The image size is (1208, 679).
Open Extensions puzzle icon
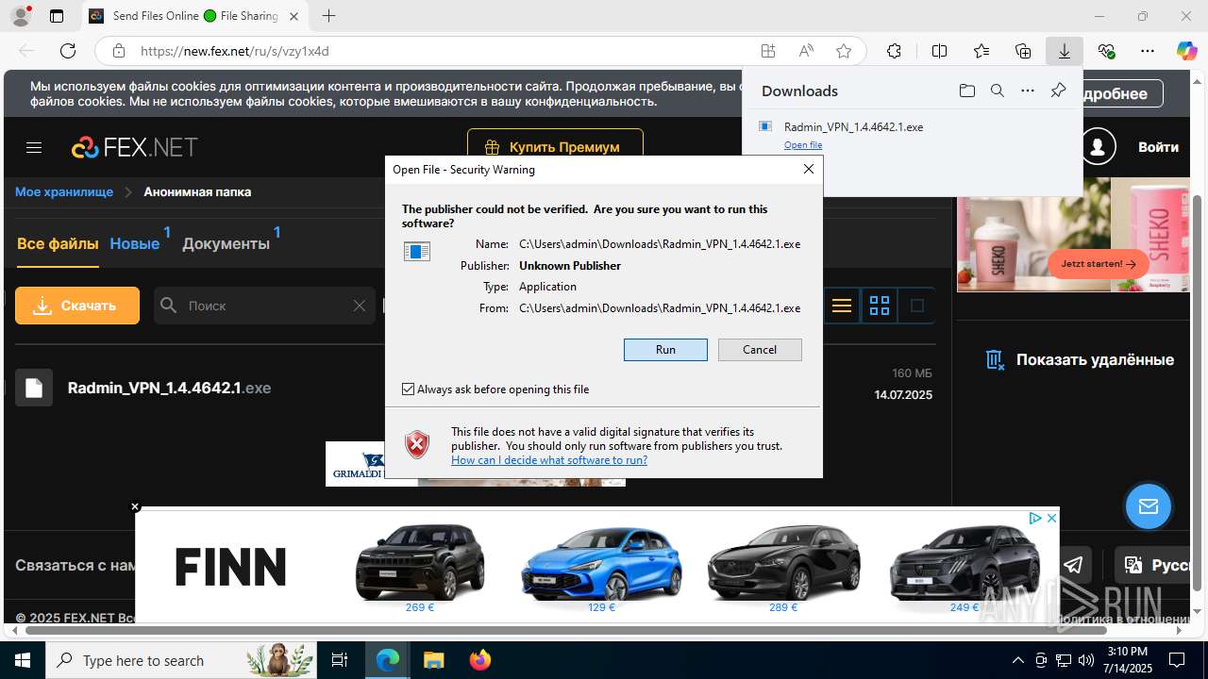coord(894,51)
